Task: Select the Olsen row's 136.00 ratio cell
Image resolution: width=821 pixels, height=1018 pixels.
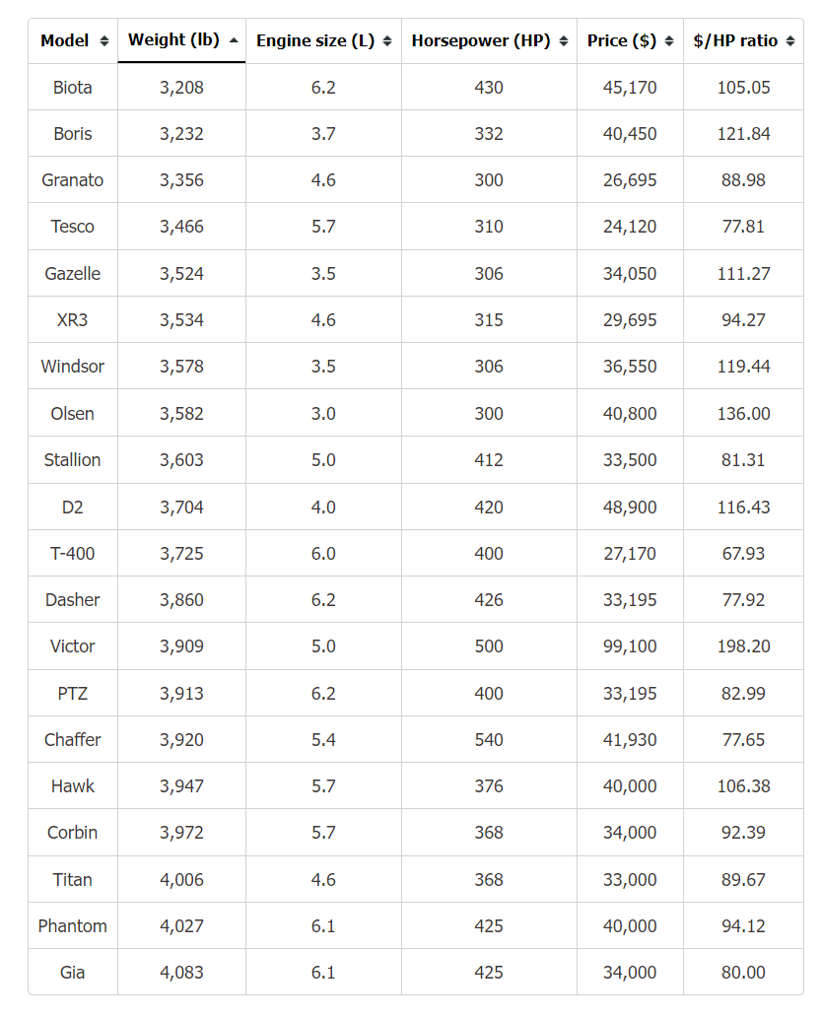Action: coord(743,413)
